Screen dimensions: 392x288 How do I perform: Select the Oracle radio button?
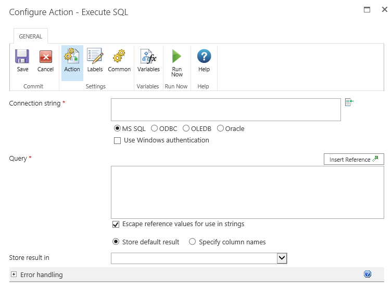[221, 128]
